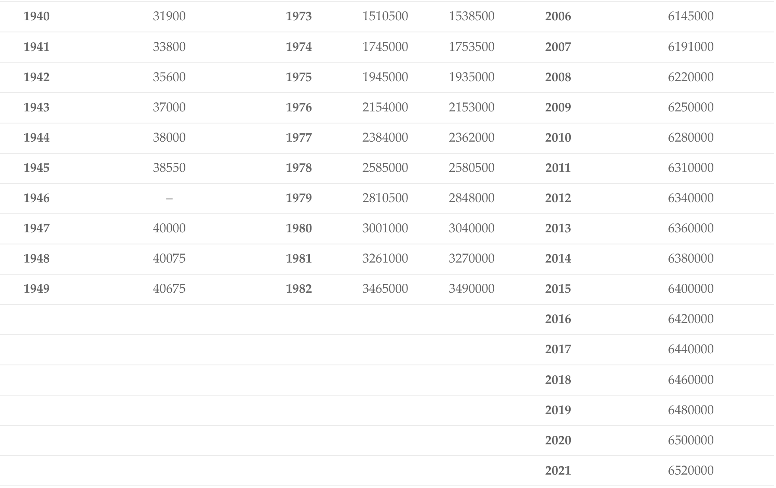
Task: Select the value 31900 for 1940
Action: point(169,16)
